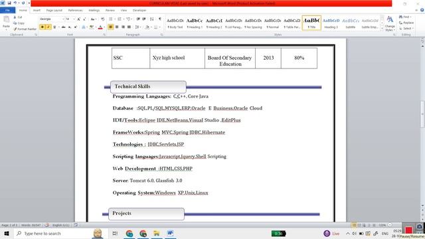Image resolution: width=425 pixels, height=239 pixels.
Task: Toggle Align Text Left
Action: [111, 27]
